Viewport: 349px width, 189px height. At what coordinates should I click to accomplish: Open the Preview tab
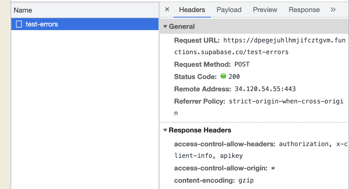(x=265, y=10)
